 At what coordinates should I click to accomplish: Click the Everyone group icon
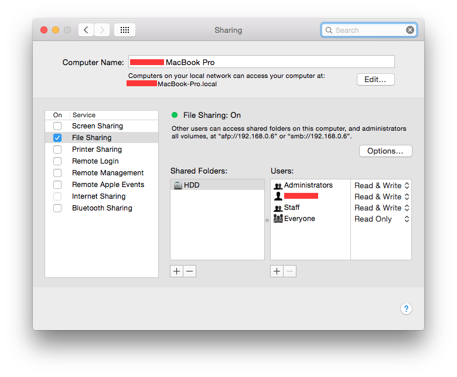(278, 218)
